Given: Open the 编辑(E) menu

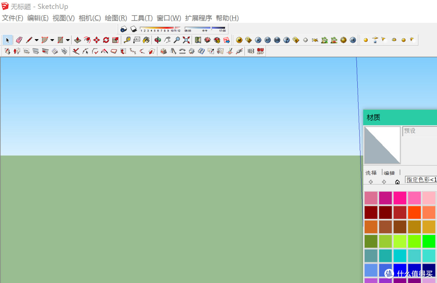Looking at the screenshot, I should (38, 18).
